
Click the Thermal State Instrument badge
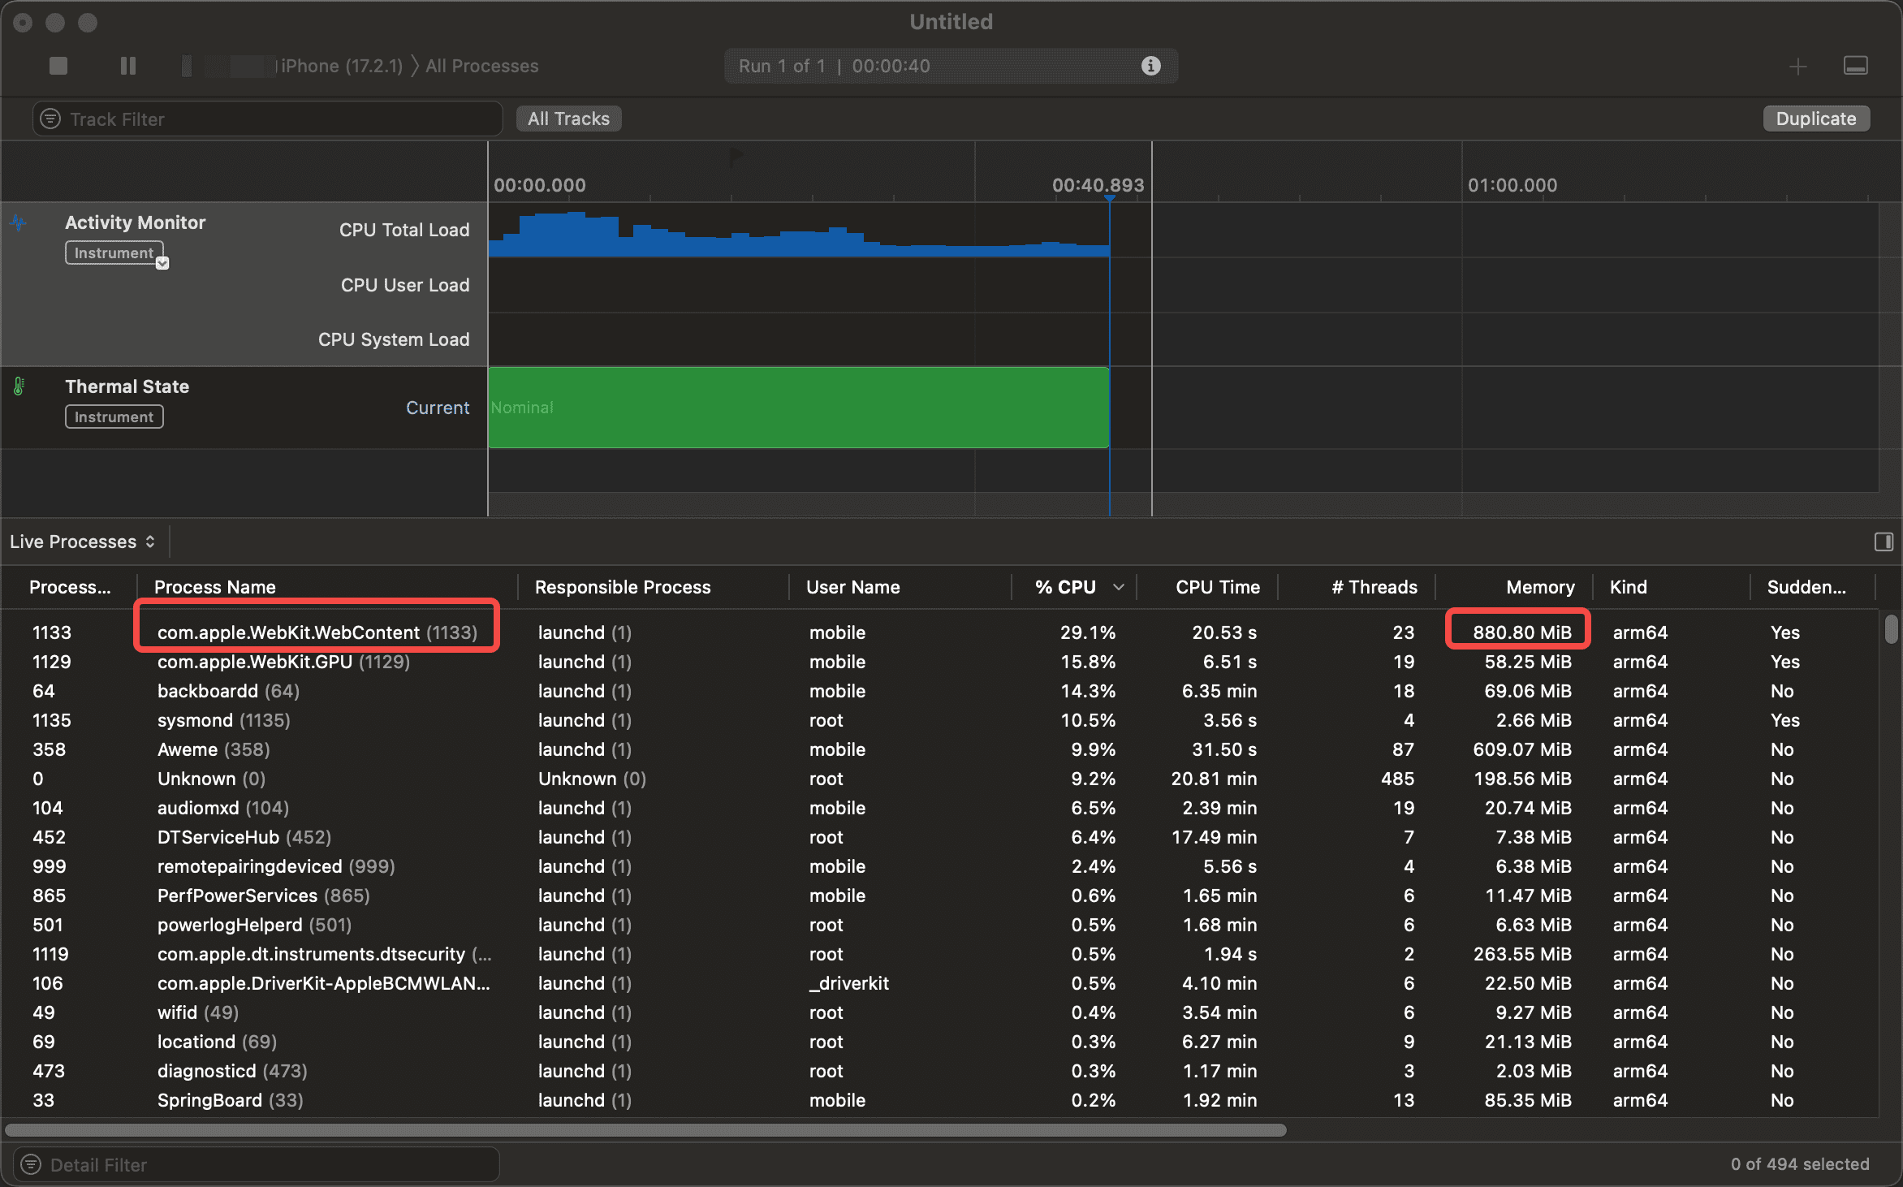tap(114, 417)
